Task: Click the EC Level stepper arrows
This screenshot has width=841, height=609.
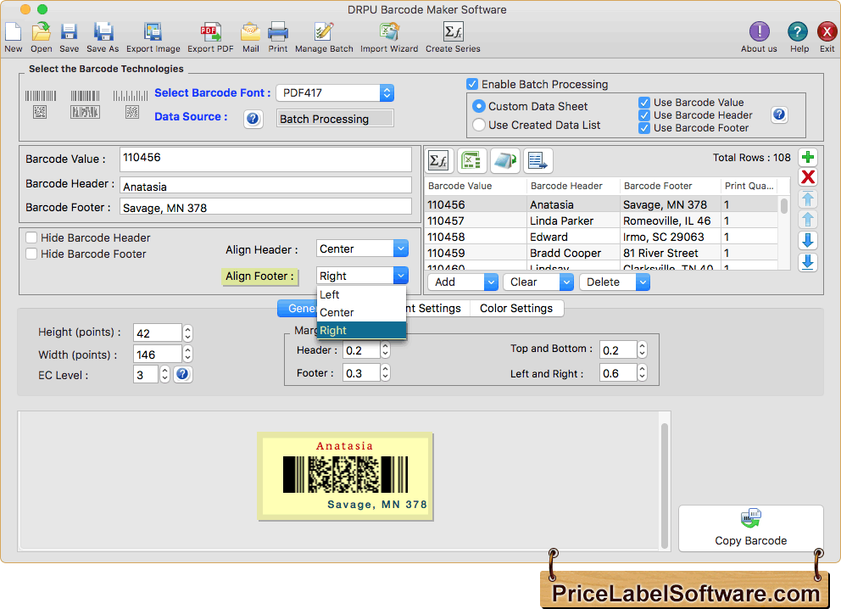Action: click(x=164, y=374)
